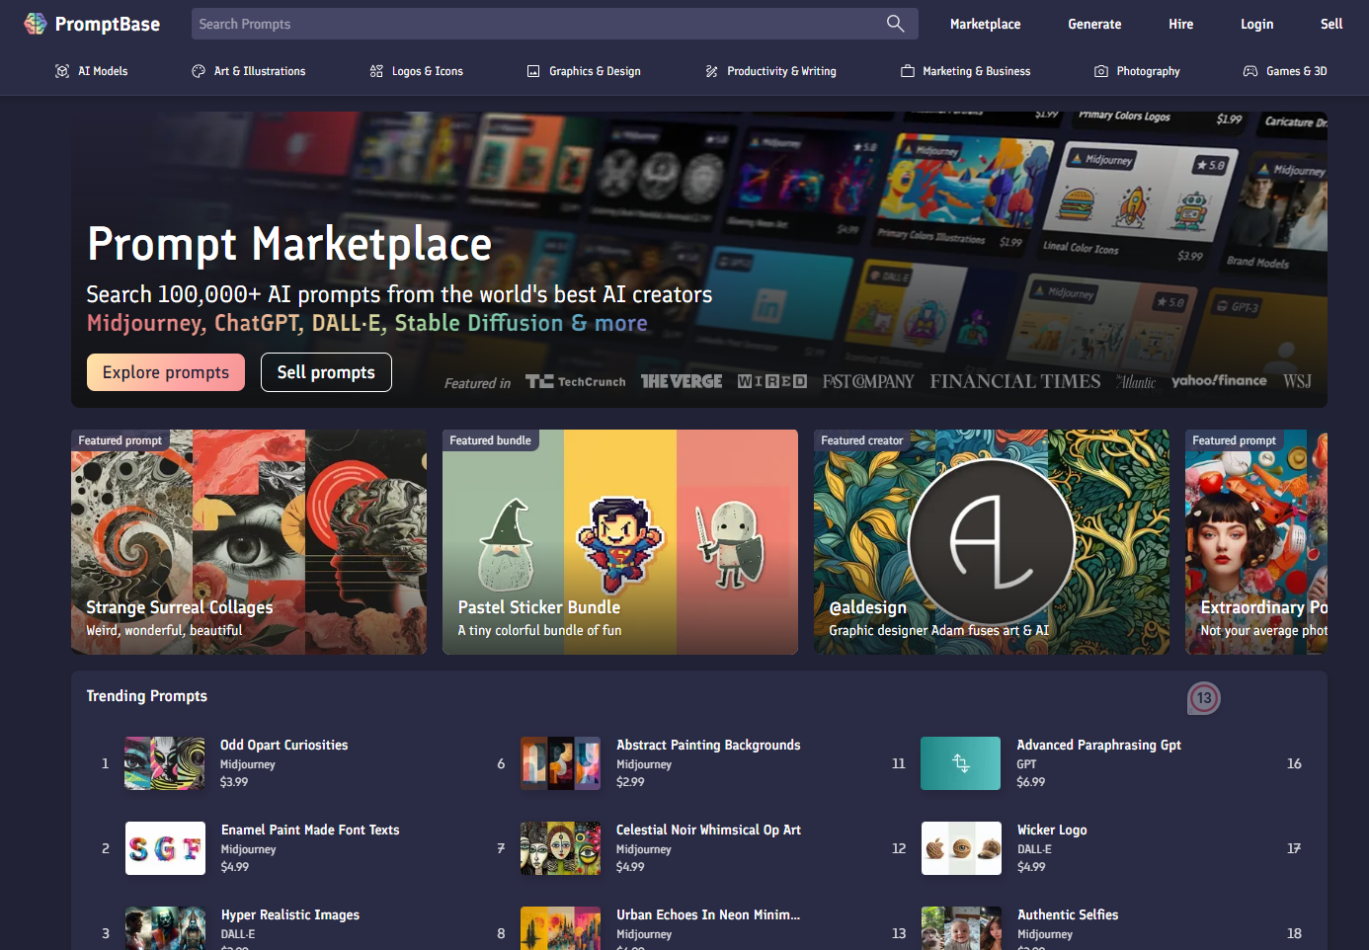Select the AI Models category
Viewport: 1369px width, 950px height.
tap(92, 71)
